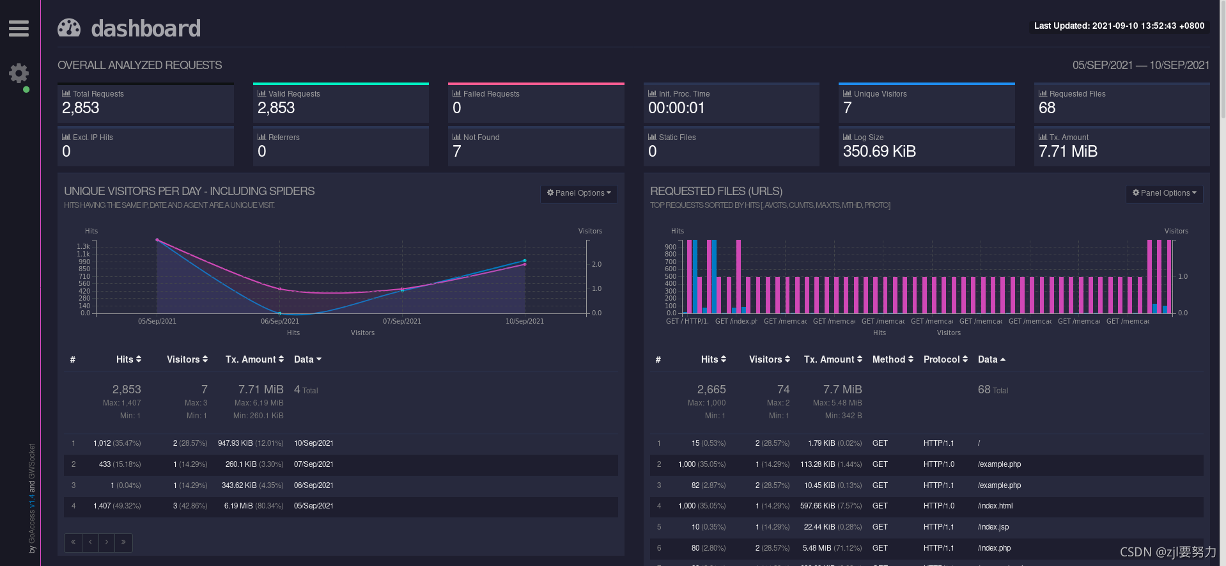Click the Hits legend under visitors chart
This screenshot has width=1226, height=566.
293,333
